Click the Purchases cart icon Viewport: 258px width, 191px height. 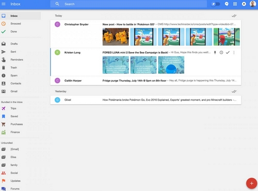click(4, 124)
